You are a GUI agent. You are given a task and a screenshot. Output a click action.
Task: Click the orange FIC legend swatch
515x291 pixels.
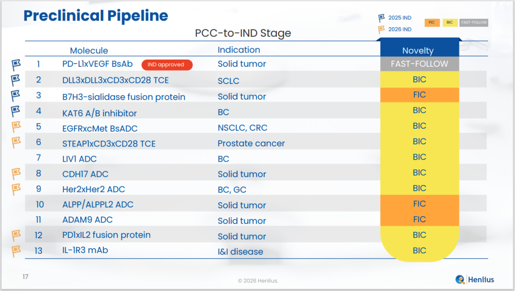coord(433,22)
